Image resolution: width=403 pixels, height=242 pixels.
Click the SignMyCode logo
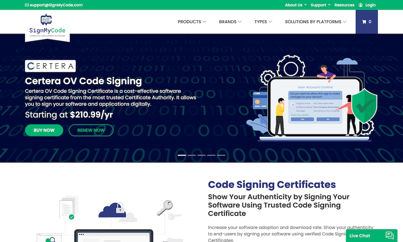(x=47, y=26)
